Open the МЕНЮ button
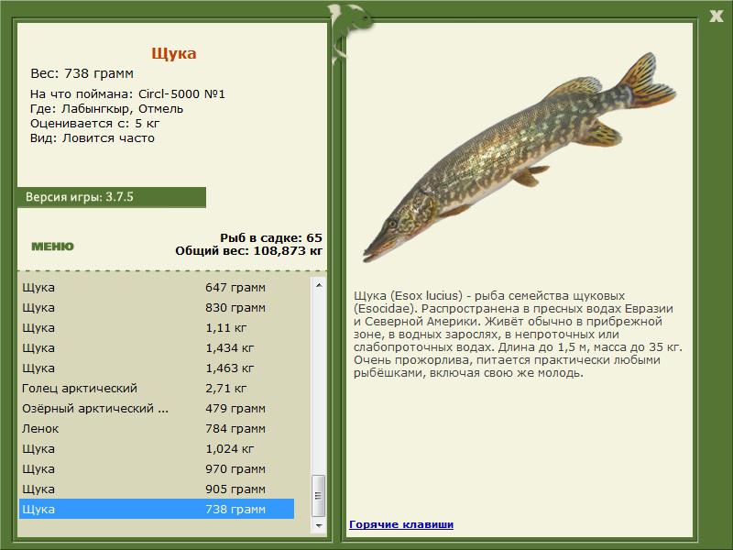This screenshot has width=733, height=550. (x=52, y=247)
